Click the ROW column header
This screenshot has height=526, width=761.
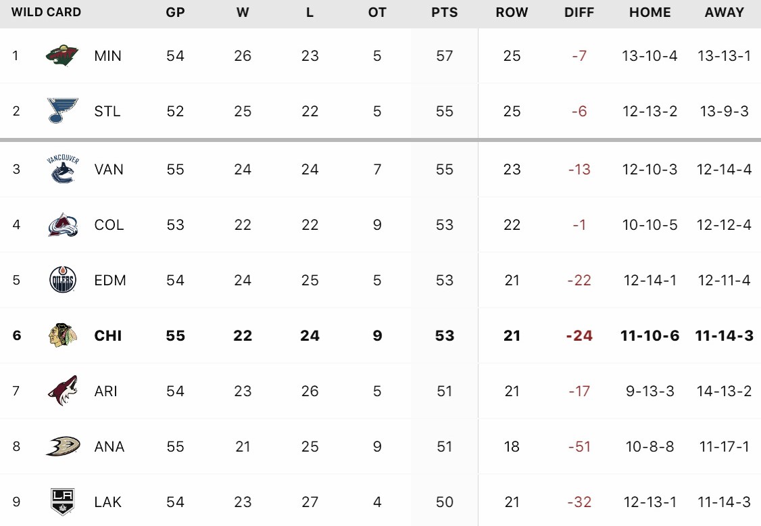512,13
